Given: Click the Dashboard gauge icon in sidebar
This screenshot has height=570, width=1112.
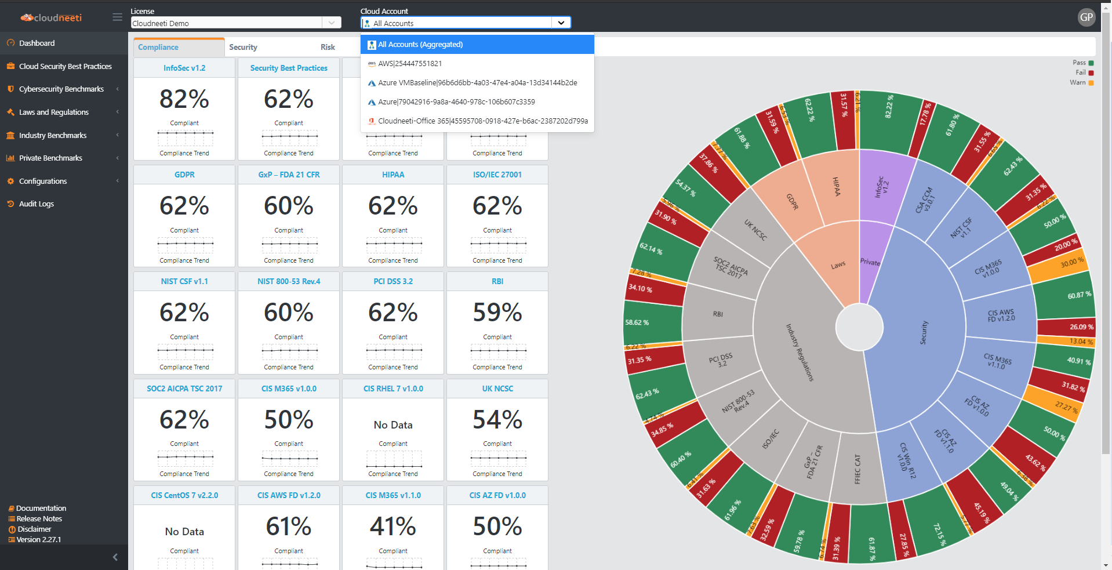Looking at the screenshot, I should (10, 43).
